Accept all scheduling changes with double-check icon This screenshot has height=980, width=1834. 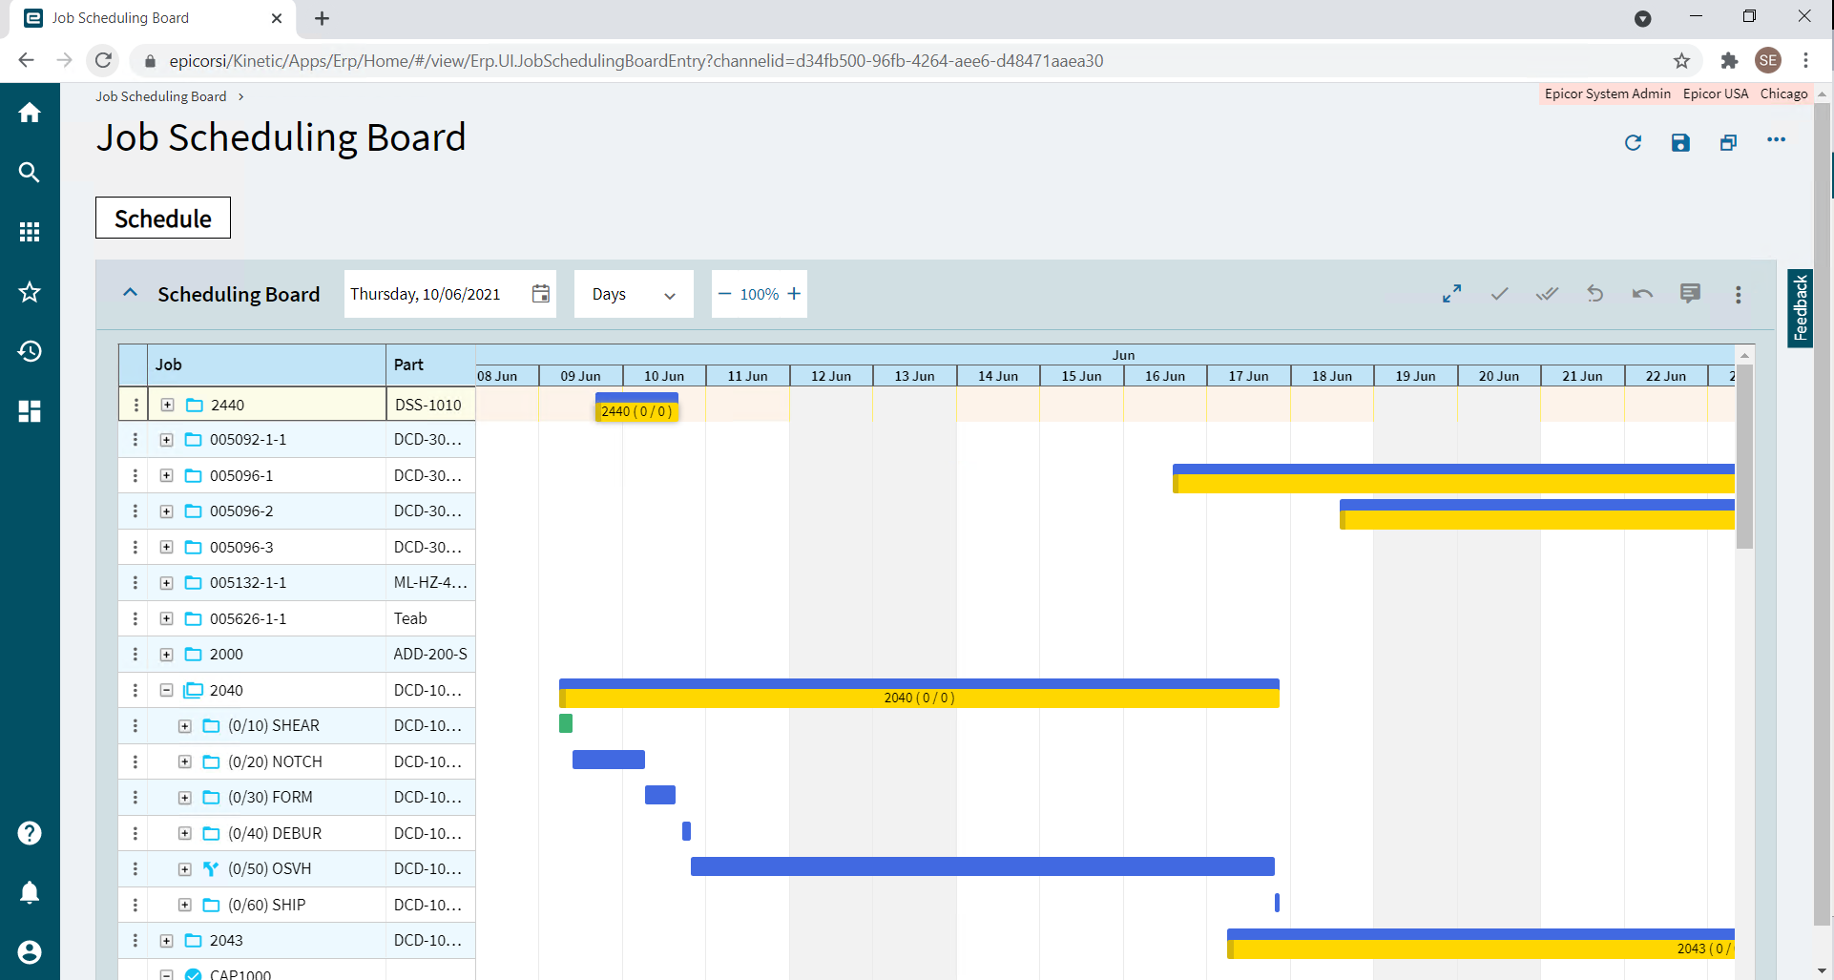[1547, 294]
